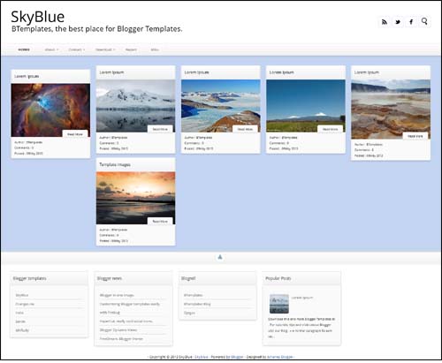This screenshot has width=442, height=363.
Task: Open the Home menu item
Action: [24, 49]
